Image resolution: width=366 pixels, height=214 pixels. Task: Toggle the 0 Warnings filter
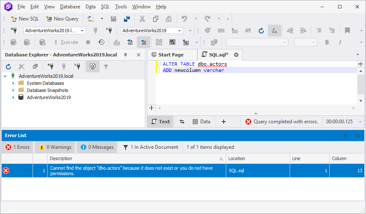coord(55,147)
